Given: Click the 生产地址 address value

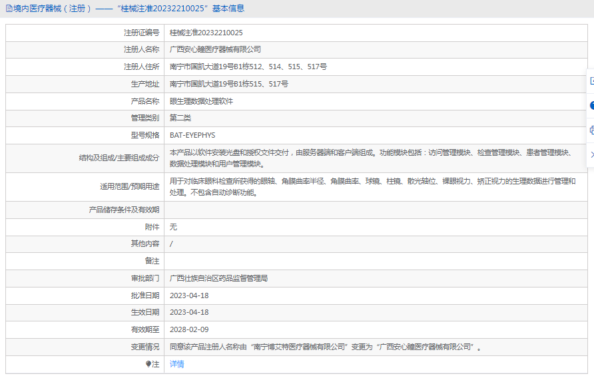Looking at the screenshot, I should pos(228,84).
